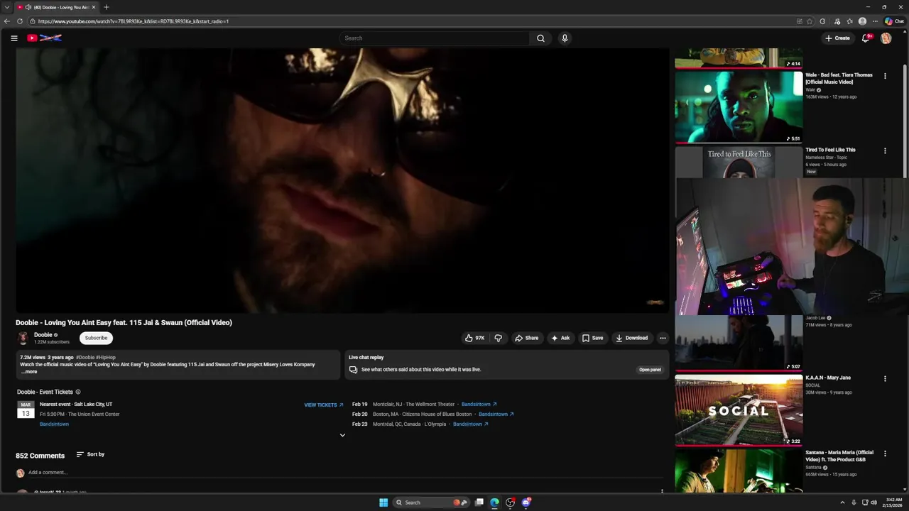909x511 pixels.
Task: Start a search with the magnifier button
Action: click(x=540, y=38)
